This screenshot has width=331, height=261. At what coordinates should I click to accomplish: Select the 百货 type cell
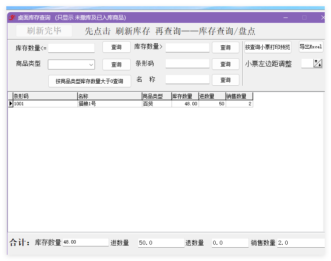pyautogui.click(x=157, y=104)
